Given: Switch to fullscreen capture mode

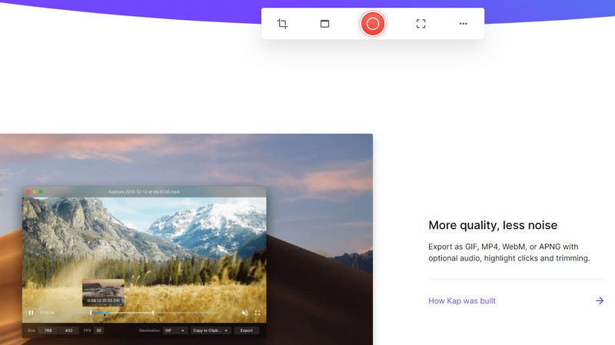Looking at the screenshot, I should click(421, 24).
